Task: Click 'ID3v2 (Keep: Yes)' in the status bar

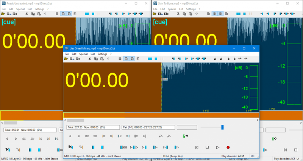Action: (x=173, y=156)
